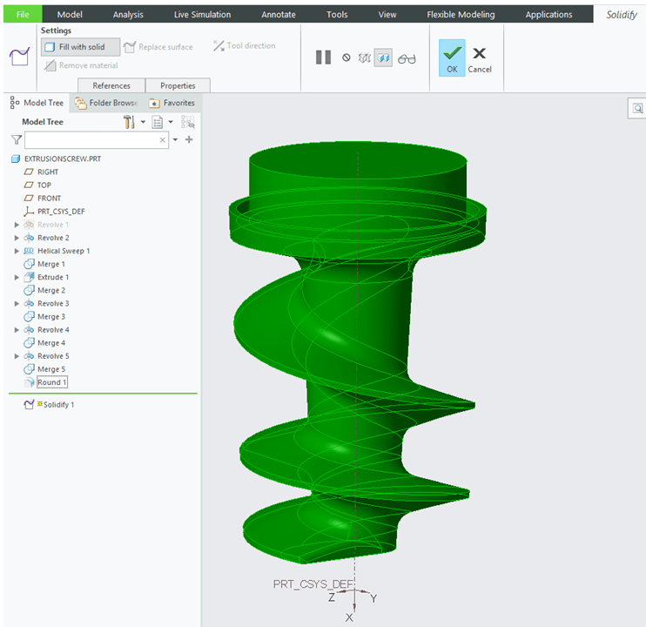Confirm the feature with OK

click(x=451, y=57)
